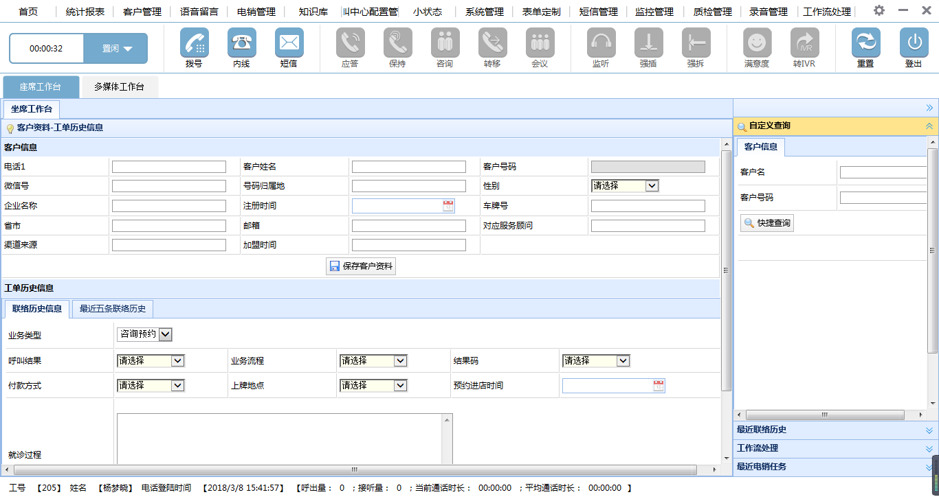Click the 保持 hold call icon
Viewport: 939px width, 499px height.
[x=397, y=42]
